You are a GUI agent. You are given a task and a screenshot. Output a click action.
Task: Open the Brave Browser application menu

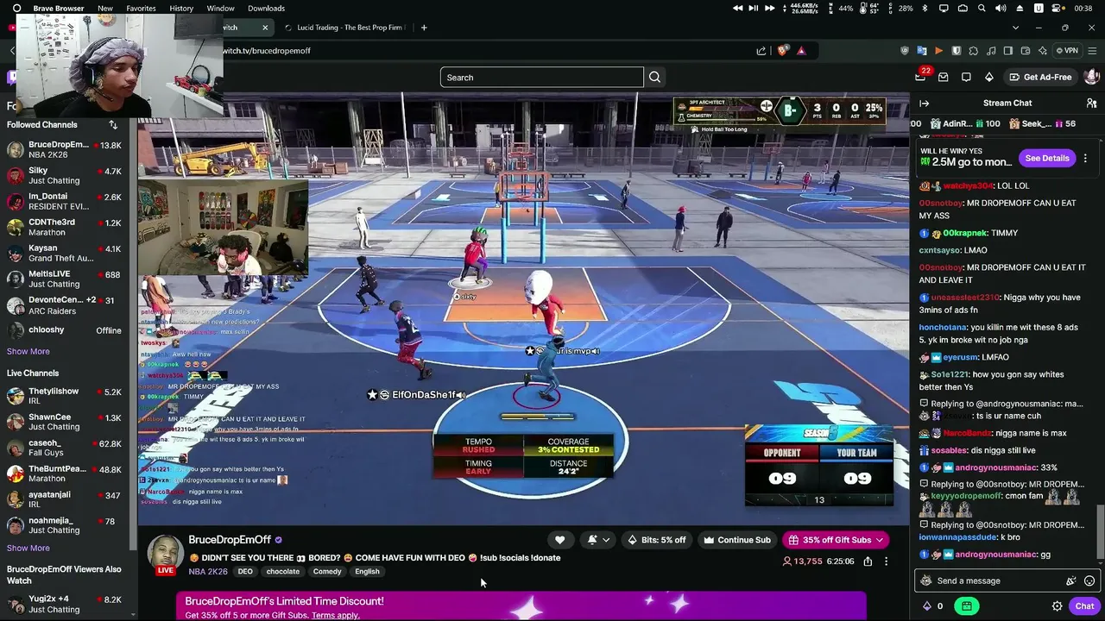(59, 9)
